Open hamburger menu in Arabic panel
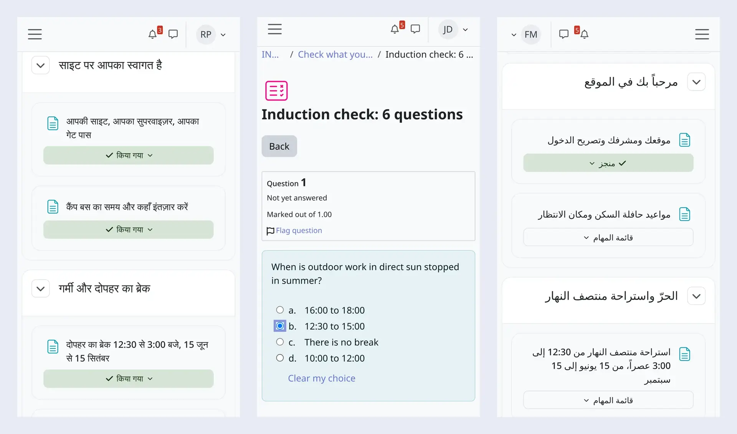Image resolution: width=737 pixels, height=434 pixels. 702,34
